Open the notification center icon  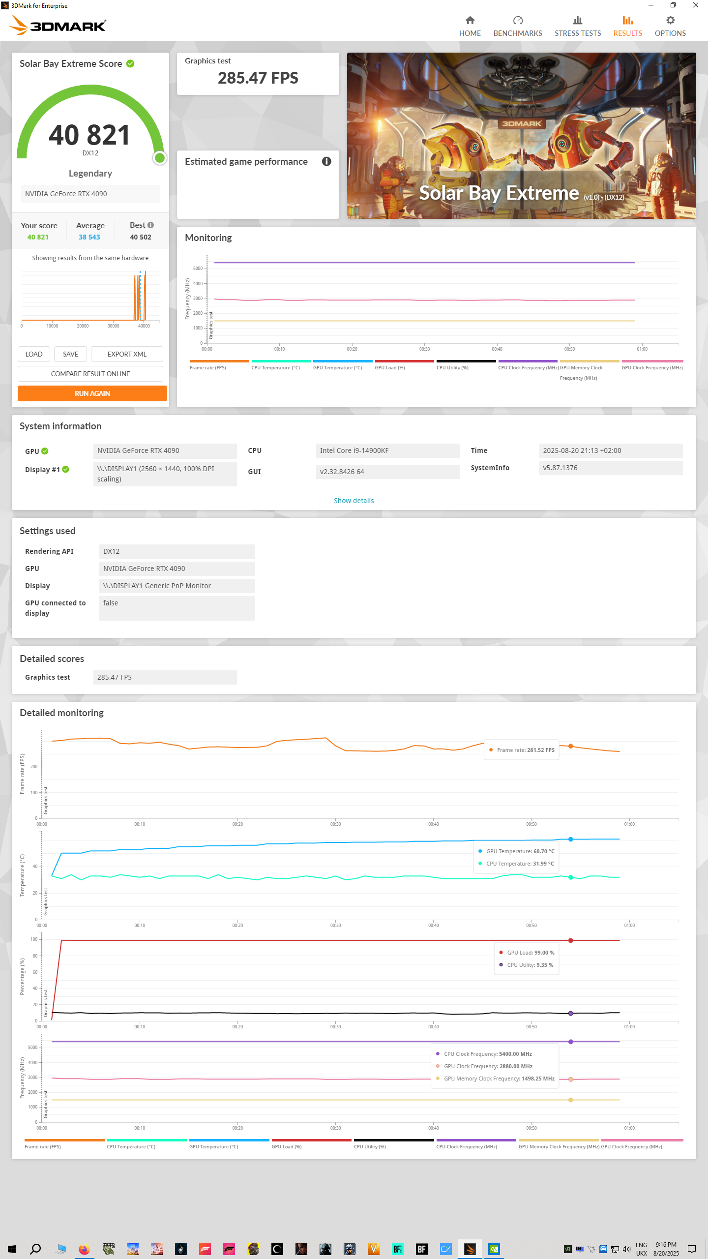pos(692,1249)
